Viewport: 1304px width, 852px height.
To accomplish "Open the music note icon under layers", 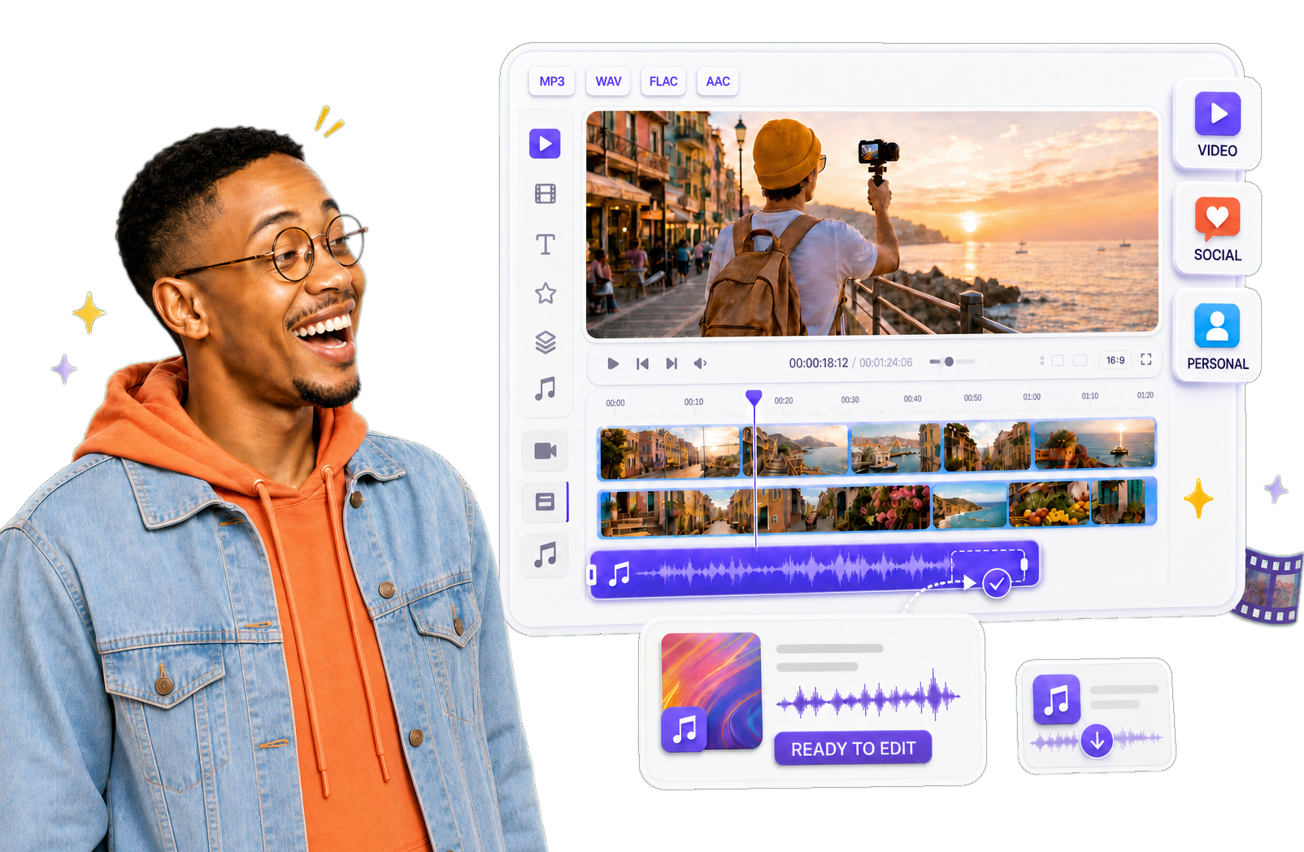I will click(546, 389).
